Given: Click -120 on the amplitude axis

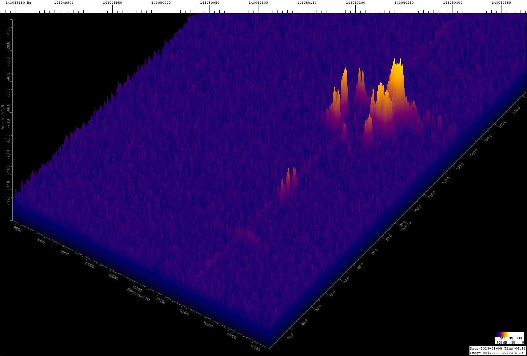Looking at the screenshot, I should (x=8, y=200).
